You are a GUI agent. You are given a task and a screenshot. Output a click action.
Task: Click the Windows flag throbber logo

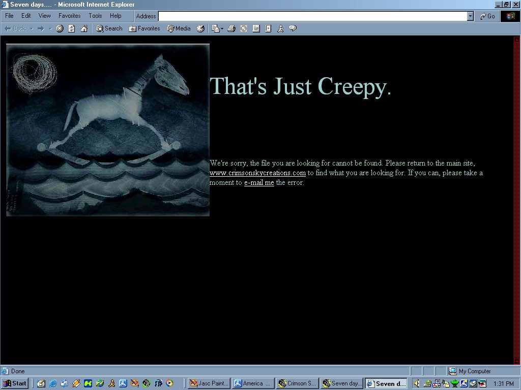click(x=510, y=16)
